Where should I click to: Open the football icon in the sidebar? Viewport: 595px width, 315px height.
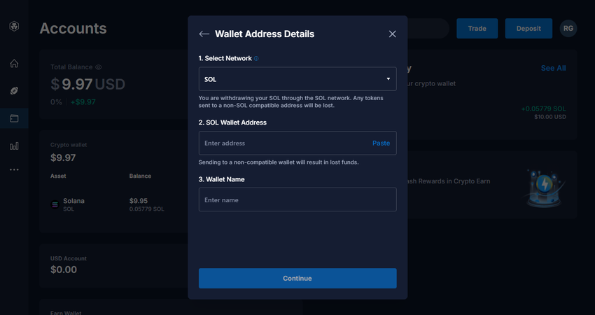[14, 91]
